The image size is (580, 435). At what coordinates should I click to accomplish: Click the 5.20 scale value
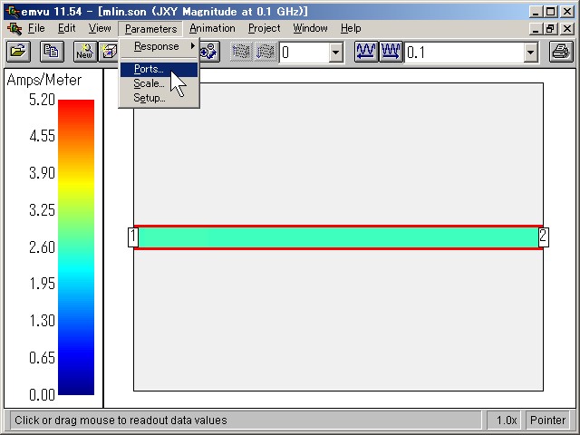coord(43,100)
